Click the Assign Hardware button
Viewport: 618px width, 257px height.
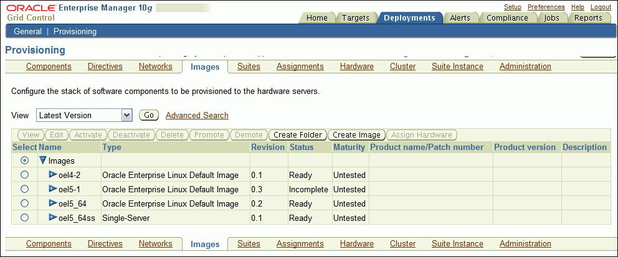[x=421, y=134]
